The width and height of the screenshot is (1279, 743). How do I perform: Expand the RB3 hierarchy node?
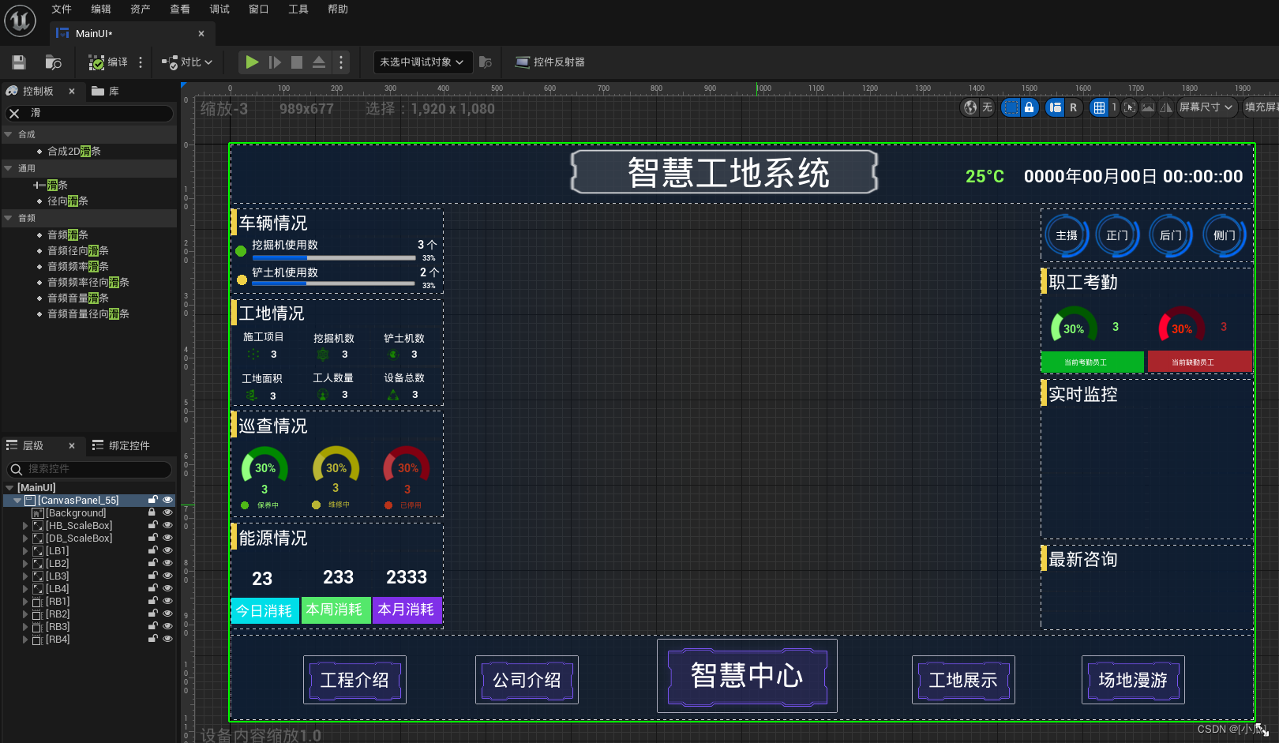coord(25,627)
